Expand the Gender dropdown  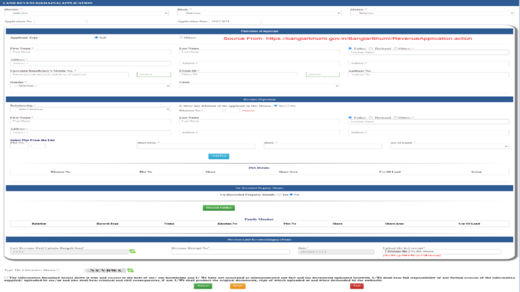(x=90, y=86)
